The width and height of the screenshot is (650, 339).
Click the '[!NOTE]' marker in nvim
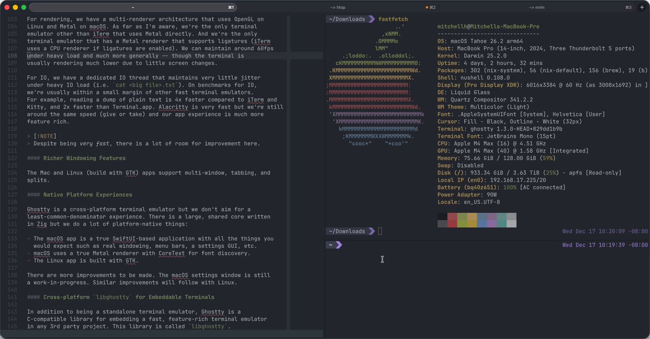(x=45, y=136)
